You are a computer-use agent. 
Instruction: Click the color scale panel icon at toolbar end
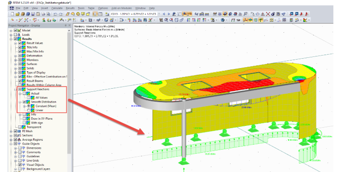[x=305, y=20]
